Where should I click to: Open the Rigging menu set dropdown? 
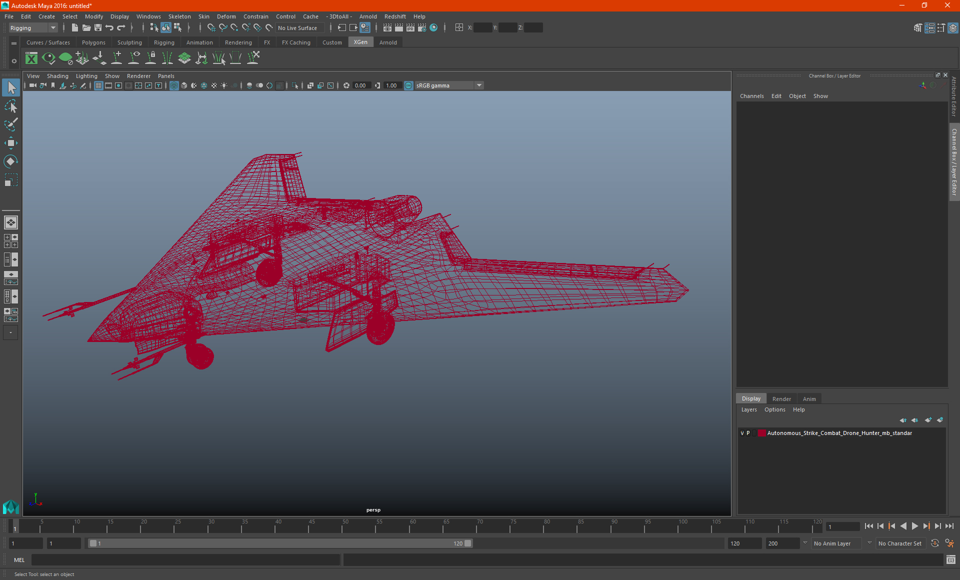[x=33, y=28]
